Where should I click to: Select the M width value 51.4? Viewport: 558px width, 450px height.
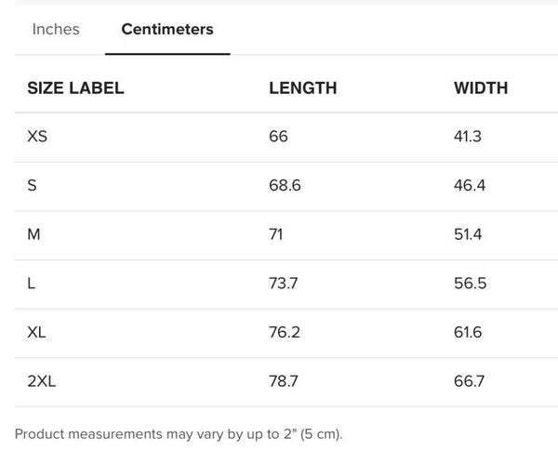pyautogui.click(x=468, y=234)
